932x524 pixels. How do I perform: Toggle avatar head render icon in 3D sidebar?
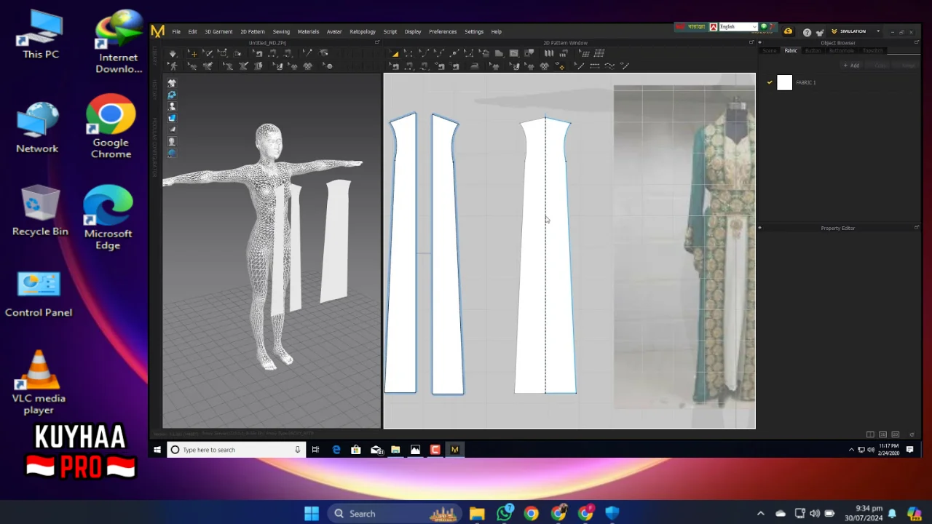(x=172, y=141)
